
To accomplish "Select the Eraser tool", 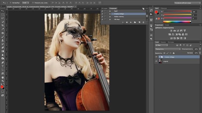I will click(x=3, y=47).
